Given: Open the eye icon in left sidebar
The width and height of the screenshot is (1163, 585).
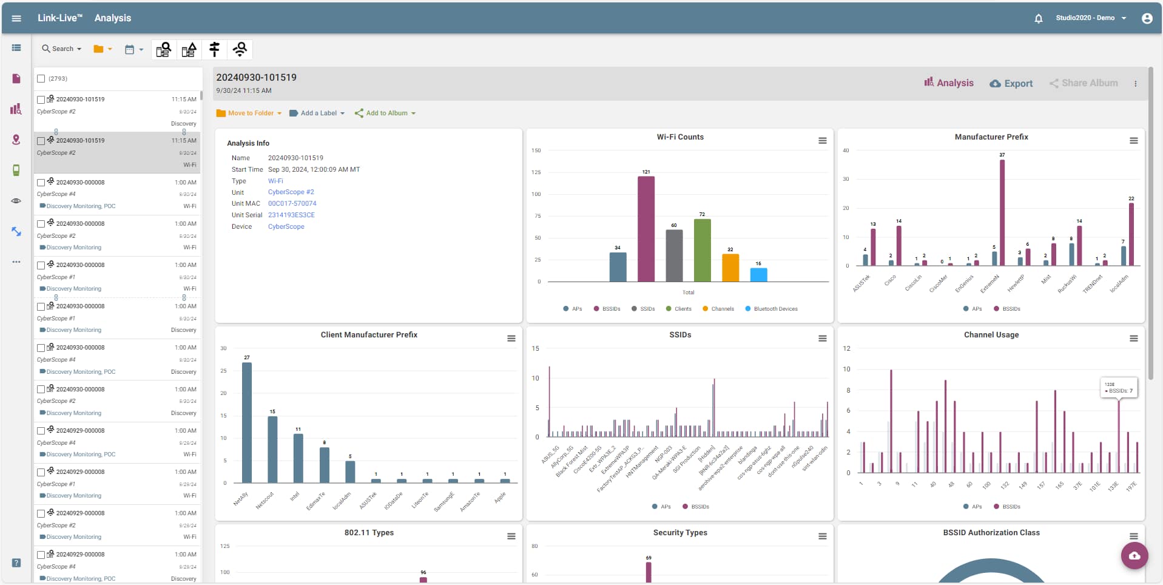Looking at the screenshot, I should click(x=16, y=201).
